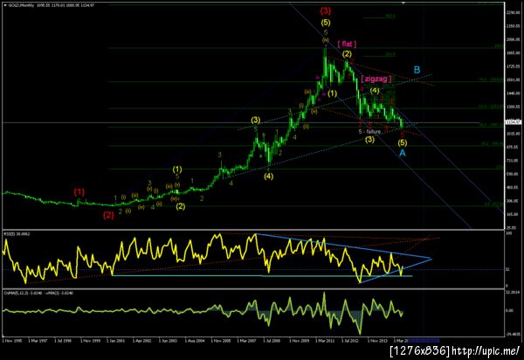Image resolution: width=524 pixels, height=360 pixels.
Task: Click the '1 Apr 2002' date label
Action: 141,341
